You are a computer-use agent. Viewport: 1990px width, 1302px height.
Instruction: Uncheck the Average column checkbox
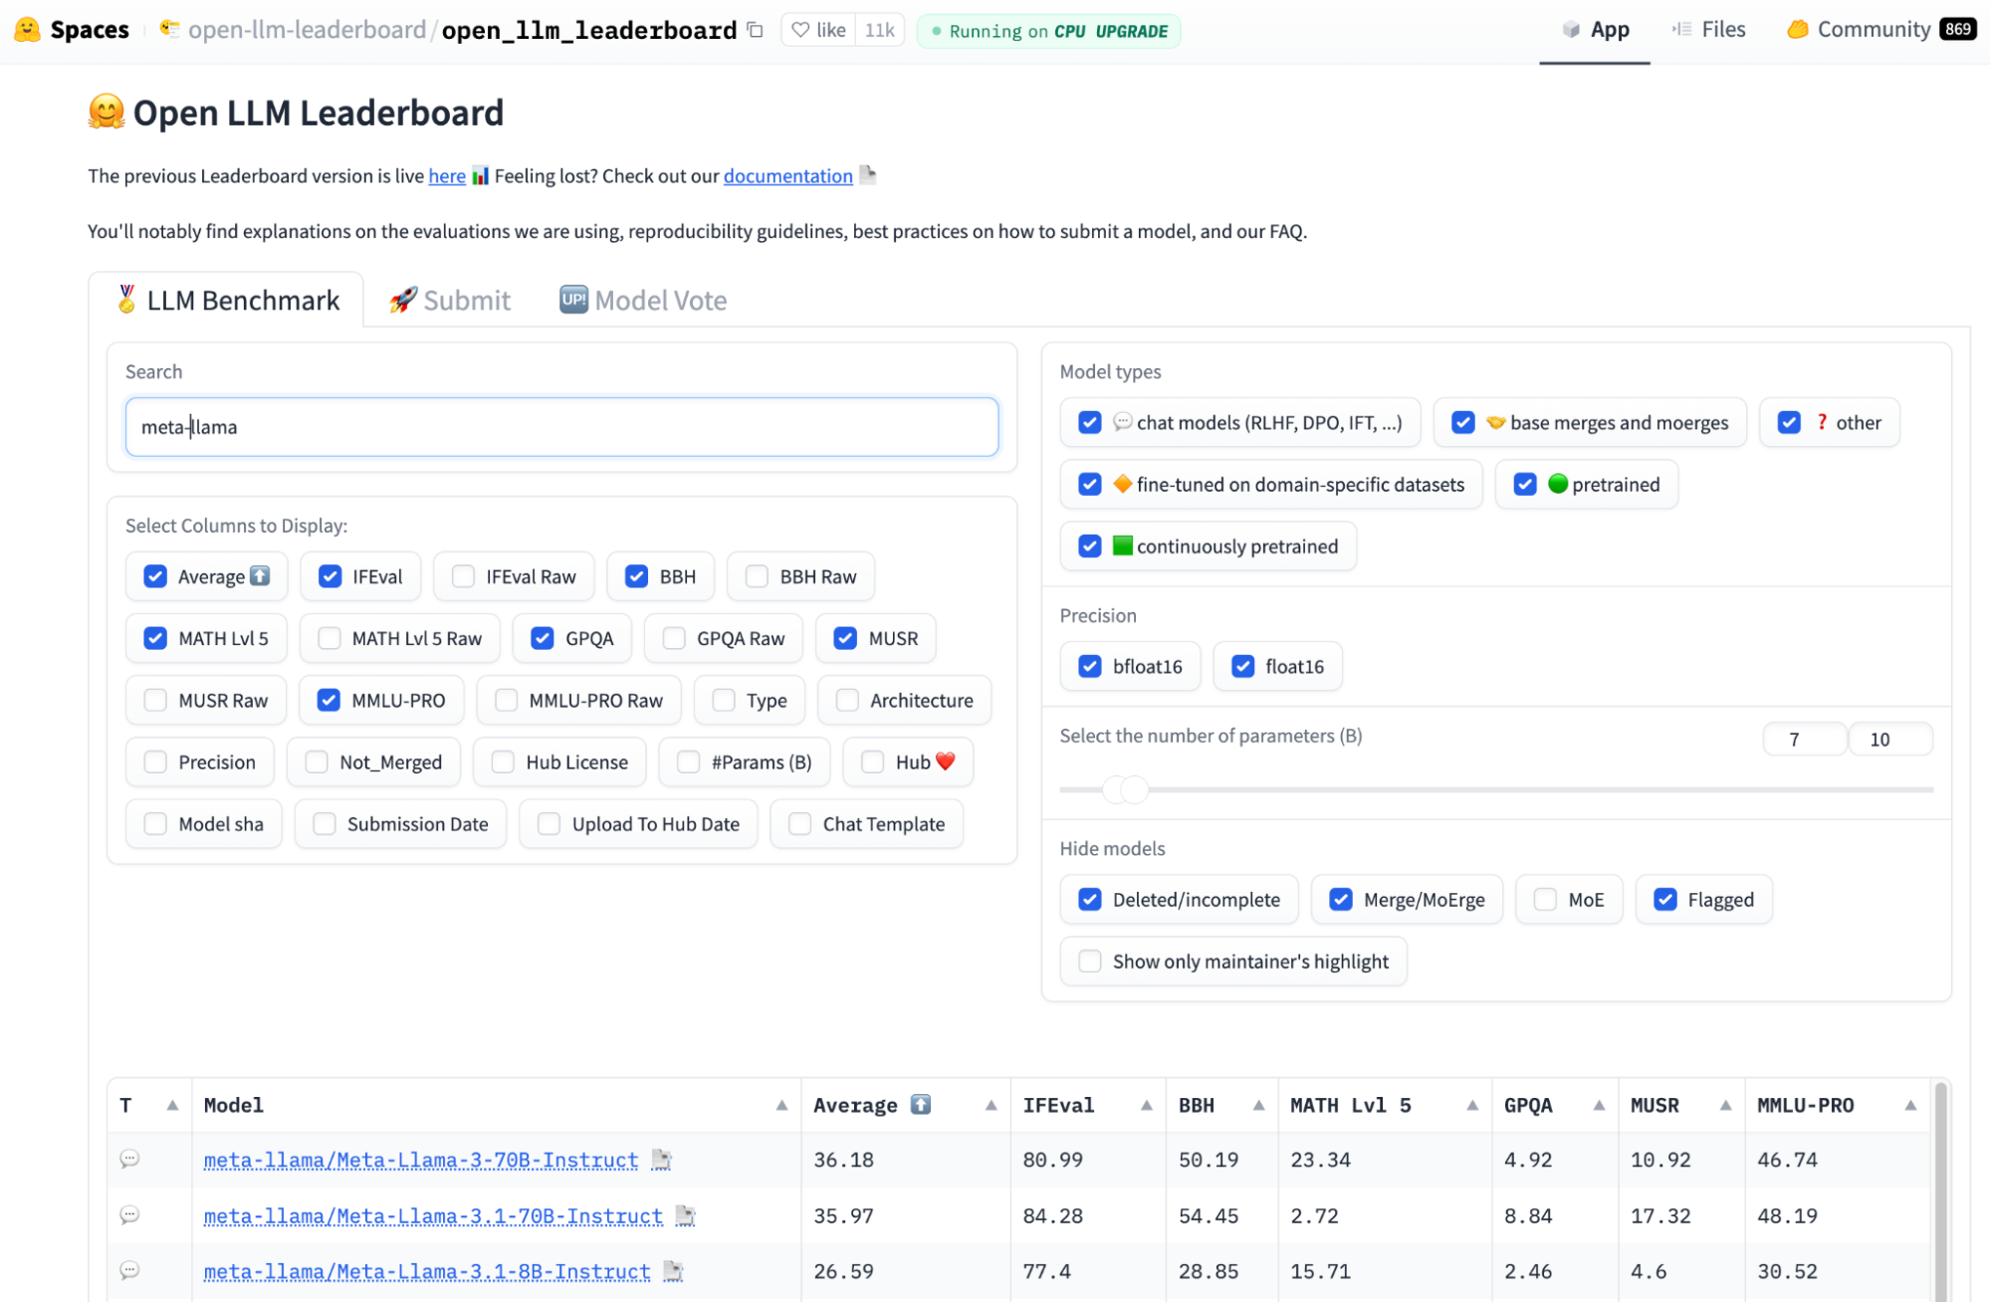pos(155,576)
